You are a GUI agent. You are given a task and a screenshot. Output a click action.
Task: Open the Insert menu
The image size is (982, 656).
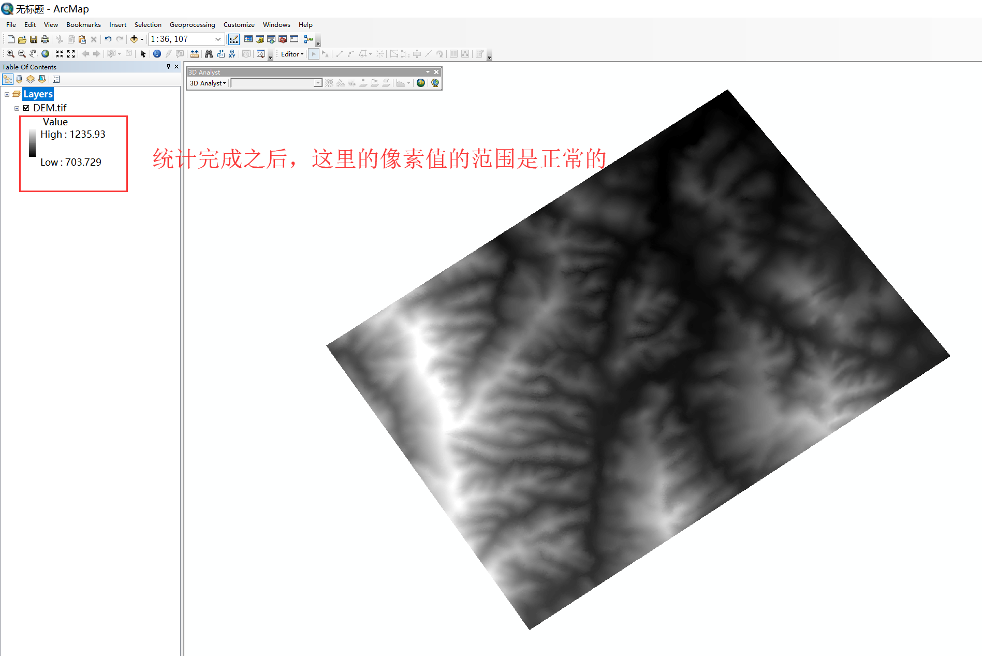click(x=118, y=24)
